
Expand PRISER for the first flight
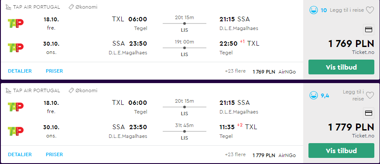click(54, 71)
